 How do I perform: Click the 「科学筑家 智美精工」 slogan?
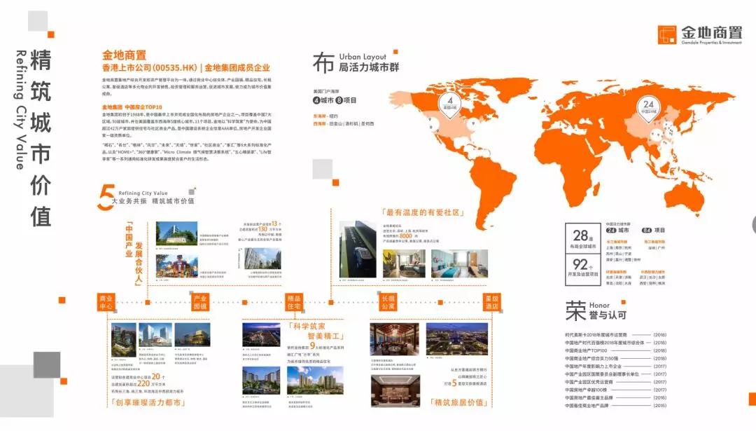[316, 331]
